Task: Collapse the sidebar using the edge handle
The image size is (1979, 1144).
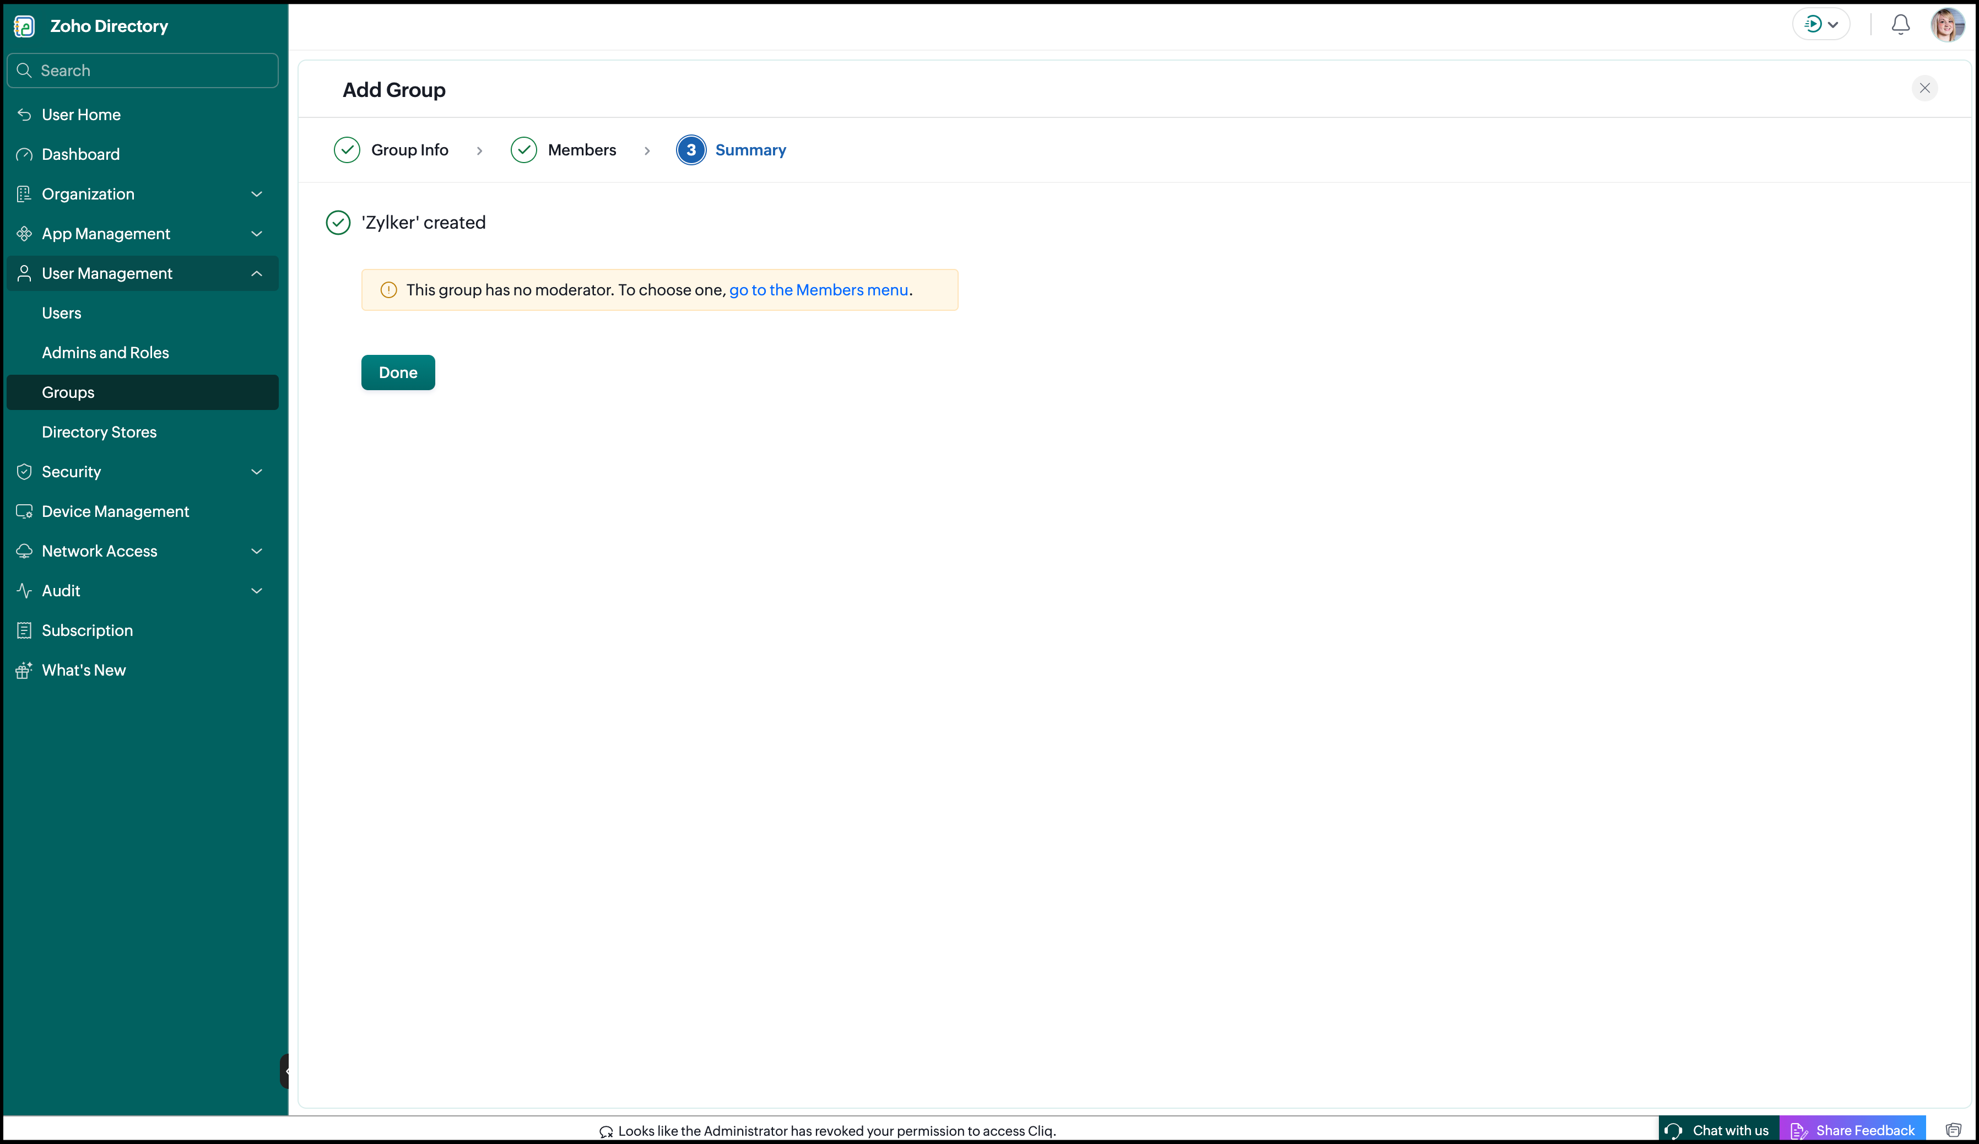Action: (x=284, y=1071)
